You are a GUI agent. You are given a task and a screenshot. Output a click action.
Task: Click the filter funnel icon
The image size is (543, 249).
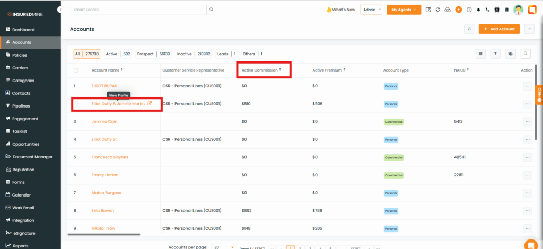click(x=496, y=54)
